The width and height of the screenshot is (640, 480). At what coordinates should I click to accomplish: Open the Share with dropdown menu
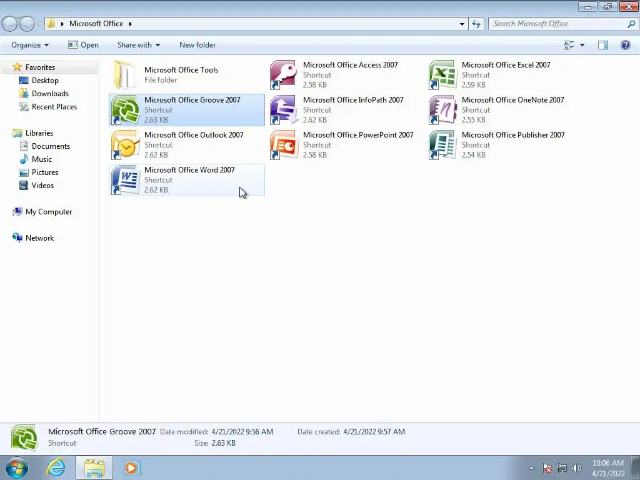pyautogui.click(x=138, y=45)
